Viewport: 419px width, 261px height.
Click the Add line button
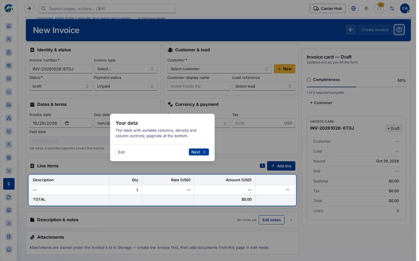pos(281,166)
